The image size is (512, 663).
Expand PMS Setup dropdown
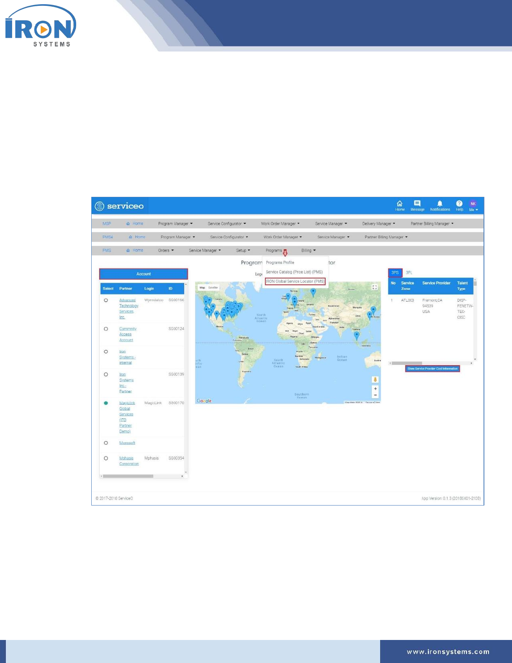(x=243, y=250)
